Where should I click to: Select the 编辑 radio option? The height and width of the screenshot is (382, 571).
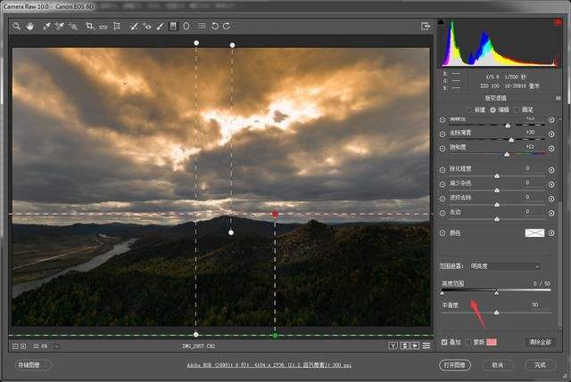pyautogui.click(x=493, y=110)
